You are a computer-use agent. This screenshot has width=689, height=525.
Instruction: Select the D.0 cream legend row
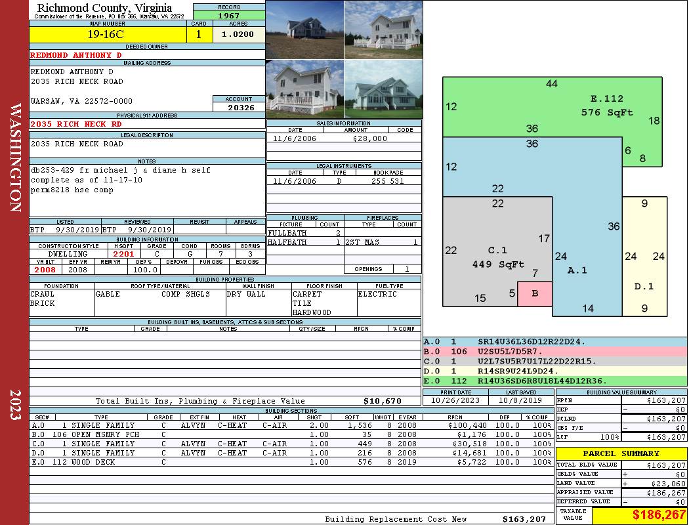tap(555, 371)
